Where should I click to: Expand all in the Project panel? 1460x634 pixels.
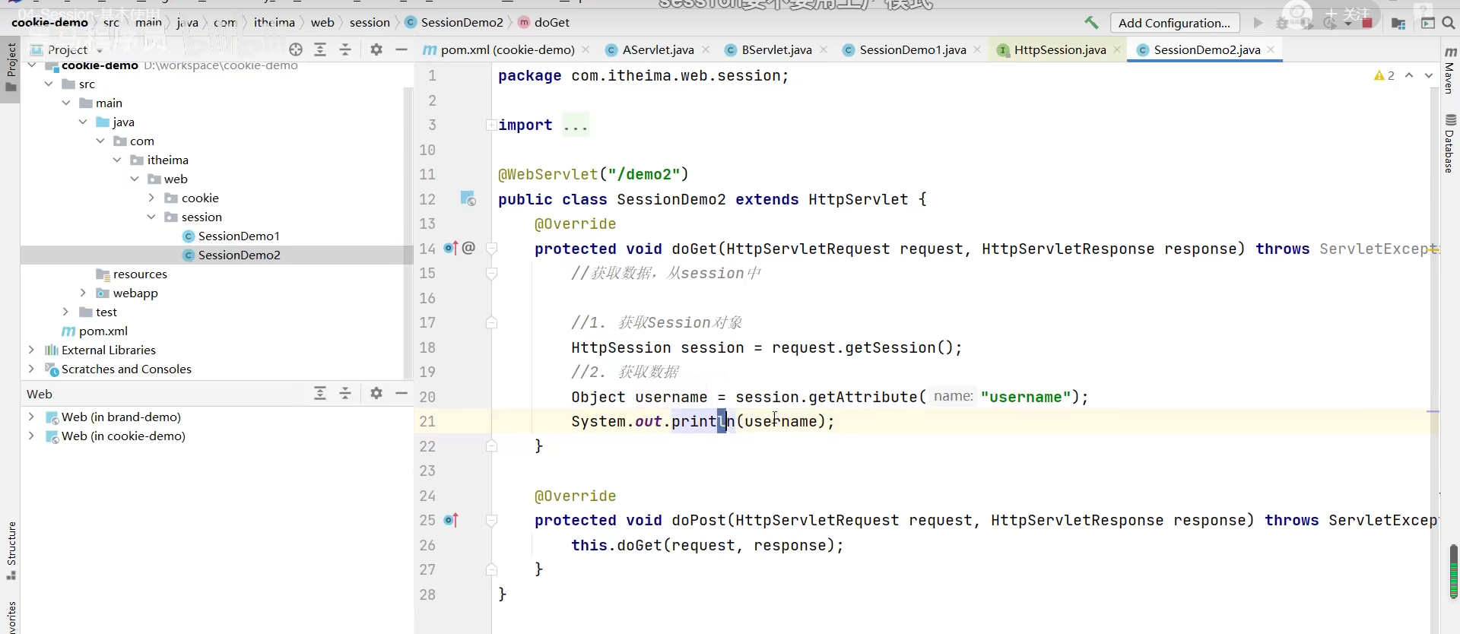[320, 49]
